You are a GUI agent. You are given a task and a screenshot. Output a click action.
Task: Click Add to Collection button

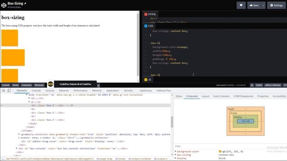tap(273, 85)
